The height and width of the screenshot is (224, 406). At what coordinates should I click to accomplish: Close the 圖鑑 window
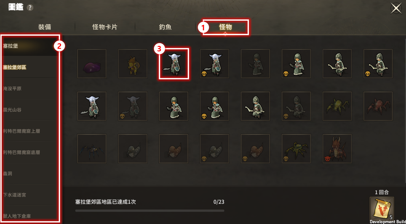(x=396, y=8)
